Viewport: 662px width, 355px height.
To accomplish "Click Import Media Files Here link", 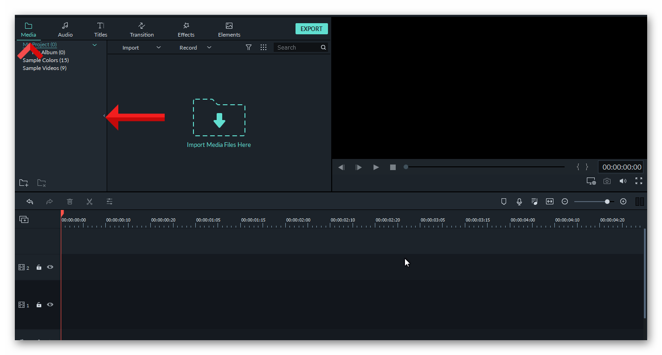I will coord(219,145).
